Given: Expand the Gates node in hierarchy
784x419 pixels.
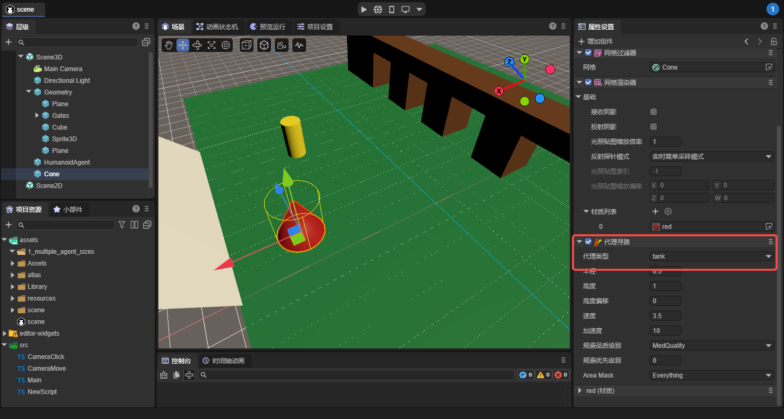Looking at the screenshot, I should click(x=37, y=116).
